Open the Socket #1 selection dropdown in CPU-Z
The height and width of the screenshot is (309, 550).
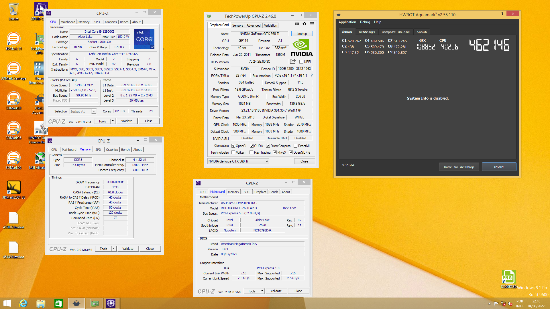pos(83,112)
